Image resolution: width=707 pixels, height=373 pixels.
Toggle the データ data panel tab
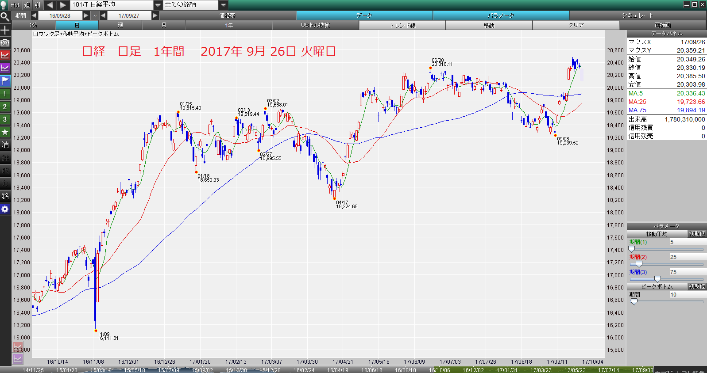(364, 15)
